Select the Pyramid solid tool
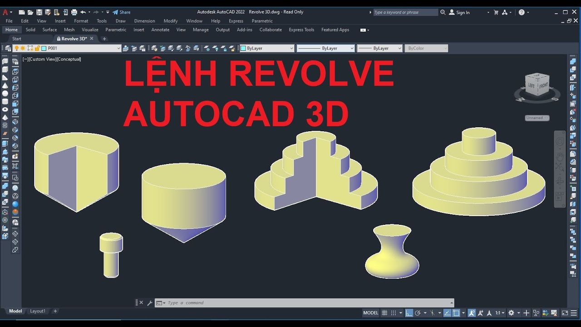The height and width of the screenshot is (327, 581). tap(5, 117)
